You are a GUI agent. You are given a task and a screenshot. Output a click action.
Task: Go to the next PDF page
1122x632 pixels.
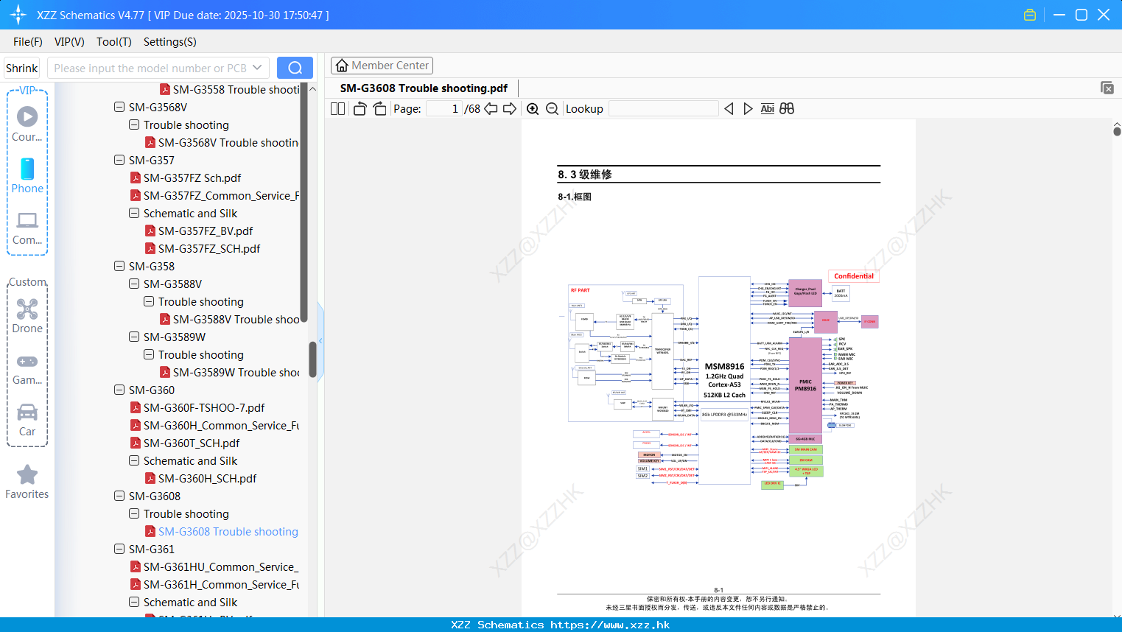[x=510, y=109]
